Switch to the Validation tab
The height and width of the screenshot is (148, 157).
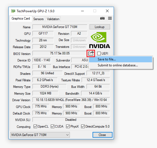click(53, 19)
